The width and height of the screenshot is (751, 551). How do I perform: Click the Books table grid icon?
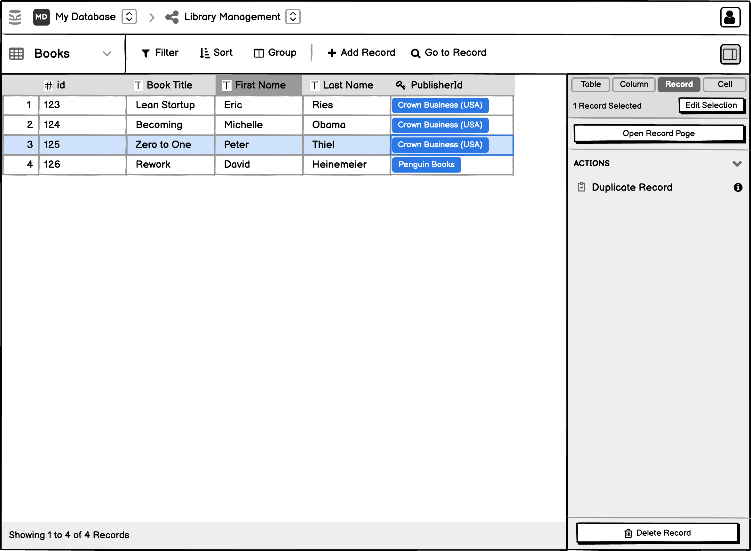coord(16,54)
